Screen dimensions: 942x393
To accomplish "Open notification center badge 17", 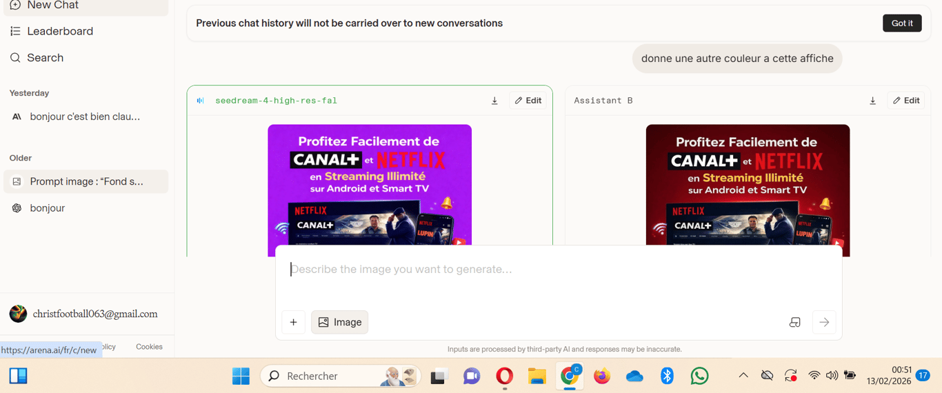I will (923, 376).
